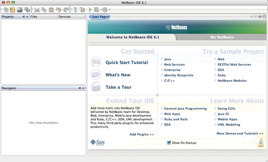Open the UML Modeling tutorial link
The width and height of the screenshot is (268, 162).
click(229, 124)
